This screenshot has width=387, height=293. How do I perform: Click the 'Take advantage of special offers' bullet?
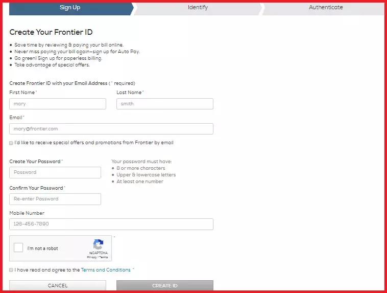tap(52, 65)
